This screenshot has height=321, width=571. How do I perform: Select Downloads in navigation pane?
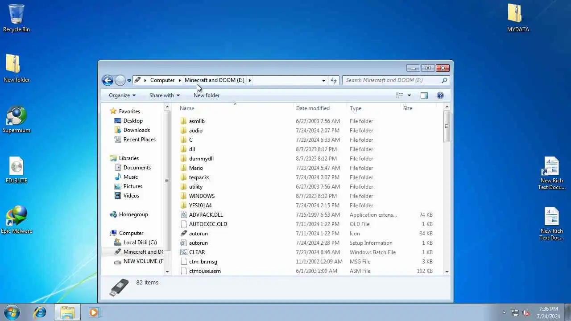[x=137, y=130]
